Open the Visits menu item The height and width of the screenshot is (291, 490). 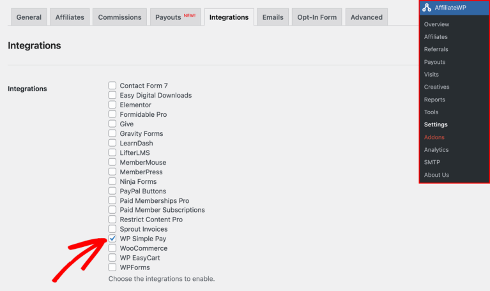tap(431, 74)
